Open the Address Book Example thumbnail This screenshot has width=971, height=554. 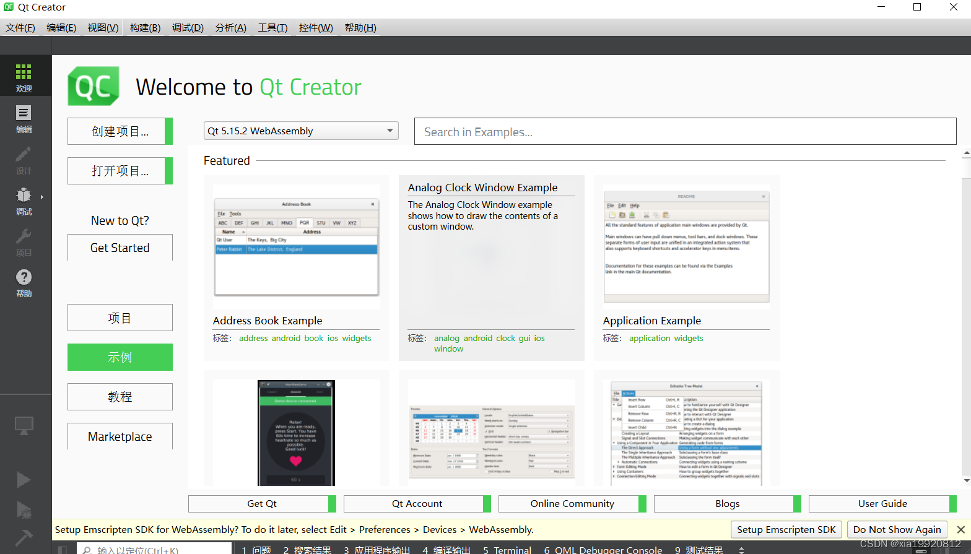pos(297,247)
